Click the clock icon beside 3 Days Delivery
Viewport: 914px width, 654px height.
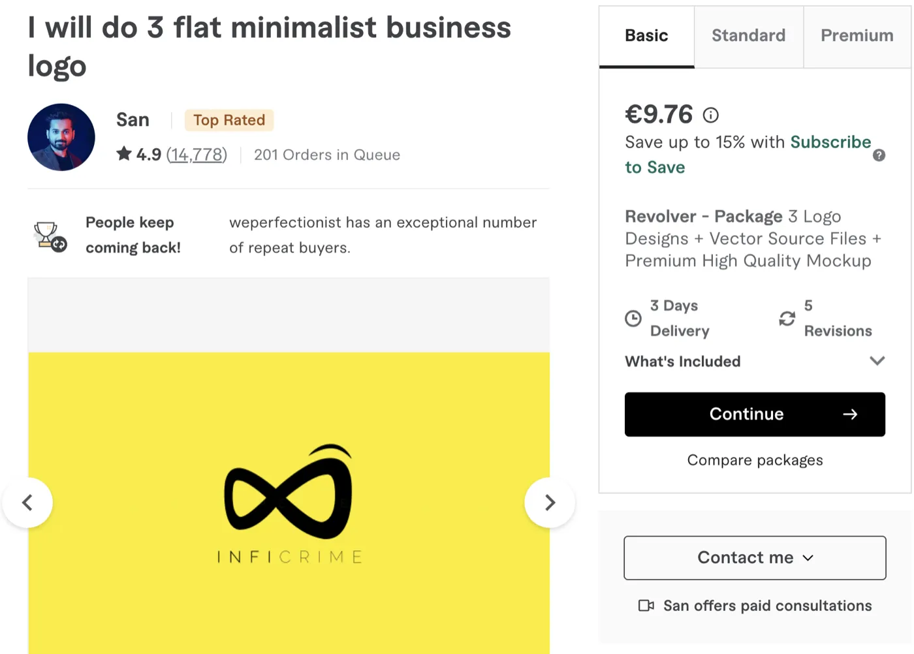633,318
